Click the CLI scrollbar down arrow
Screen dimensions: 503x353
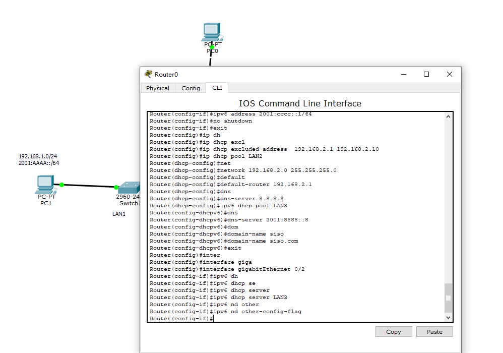point(448,317)
